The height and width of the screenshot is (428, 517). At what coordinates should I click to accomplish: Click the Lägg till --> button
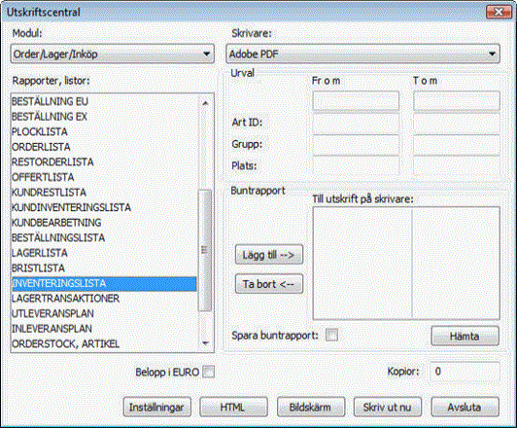click(x=269, y=255)
